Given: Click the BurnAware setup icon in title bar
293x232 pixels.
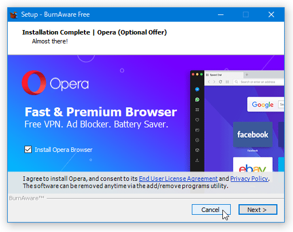Looking at the screenshot, I should point(14,14).
